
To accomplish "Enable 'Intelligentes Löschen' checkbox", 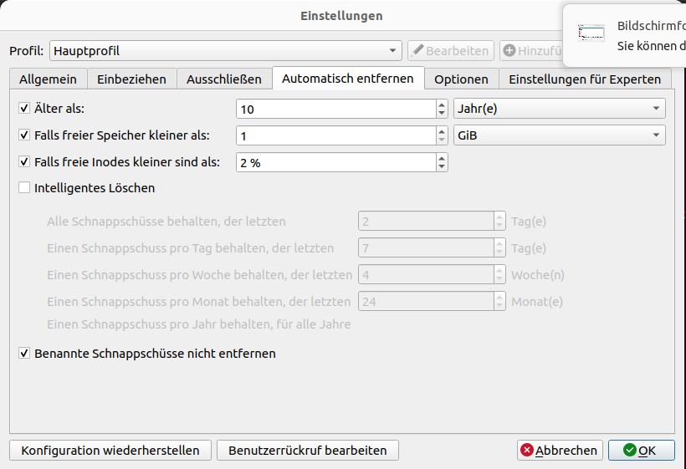I will 24,188.
